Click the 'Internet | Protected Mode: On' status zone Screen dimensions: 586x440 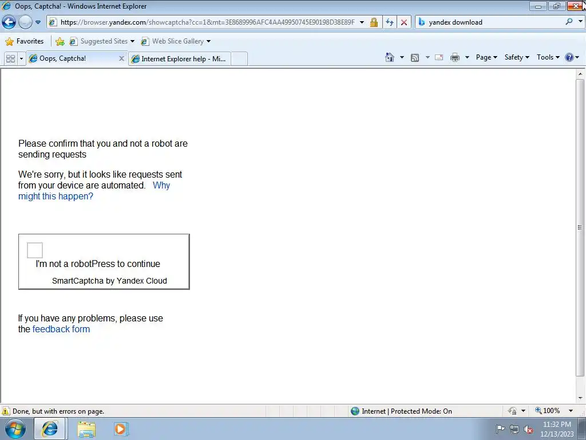pos(401,411)
